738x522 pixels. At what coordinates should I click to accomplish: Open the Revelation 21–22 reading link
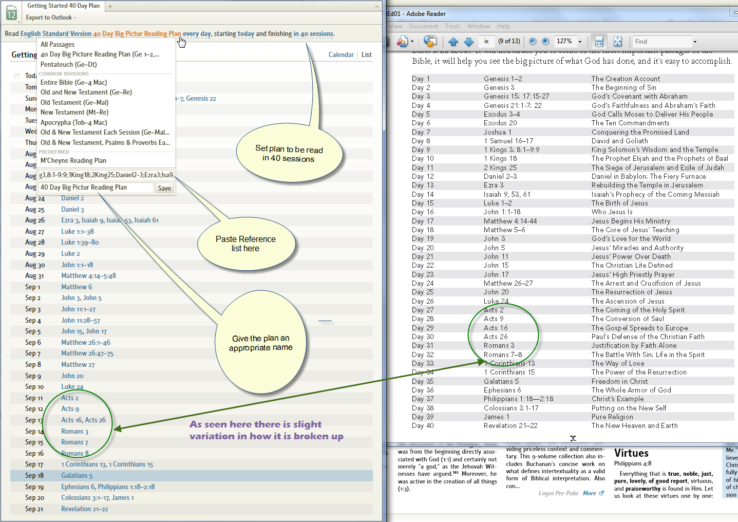85,509
